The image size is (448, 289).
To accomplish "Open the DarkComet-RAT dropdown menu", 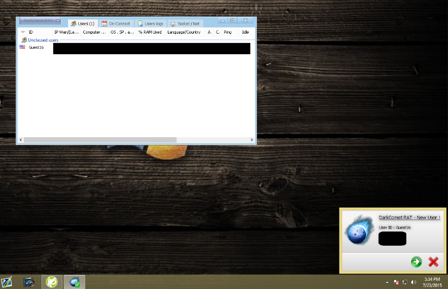I will click(x=40, y=21).
